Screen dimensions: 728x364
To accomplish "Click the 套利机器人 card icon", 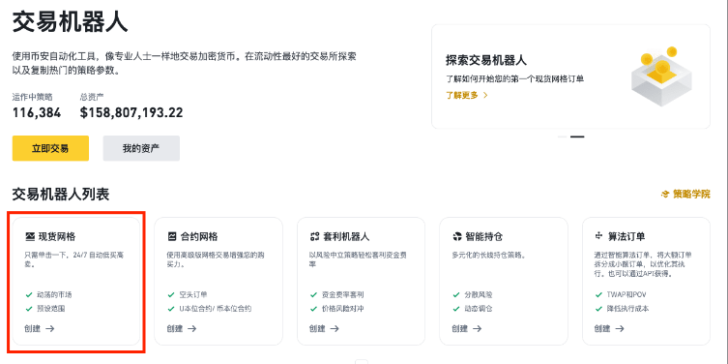I will (314, 236).
